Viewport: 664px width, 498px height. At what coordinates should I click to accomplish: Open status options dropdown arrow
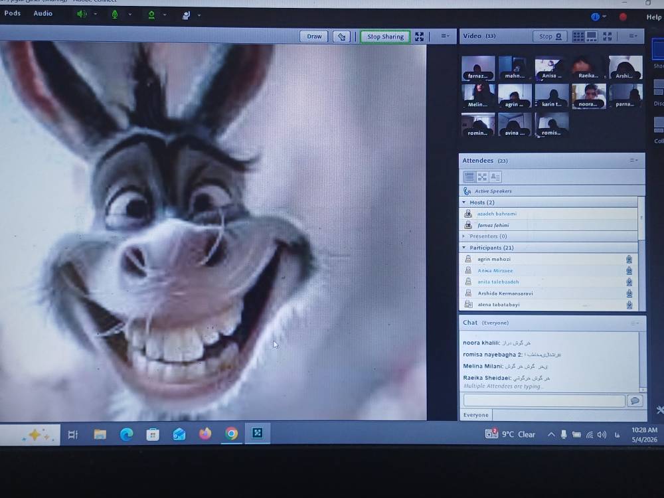click(199, 16)
